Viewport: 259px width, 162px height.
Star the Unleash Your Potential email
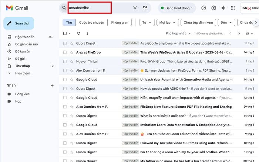click(x=71, y=80)
